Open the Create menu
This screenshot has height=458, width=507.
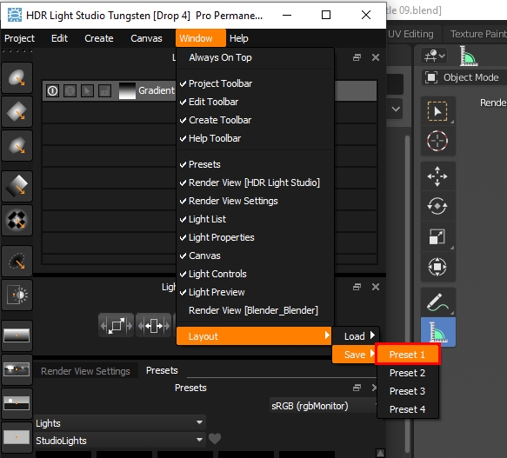[x=99, y=38]
